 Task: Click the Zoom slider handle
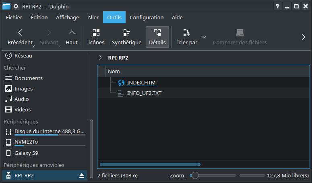(195, 175)
